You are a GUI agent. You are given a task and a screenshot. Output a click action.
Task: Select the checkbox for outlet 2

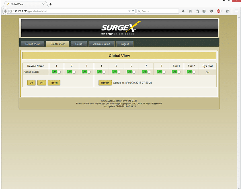74,72
